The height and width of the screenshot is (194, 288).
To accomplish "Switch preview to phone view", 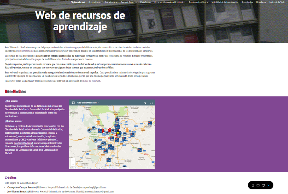I will [253, 185].
